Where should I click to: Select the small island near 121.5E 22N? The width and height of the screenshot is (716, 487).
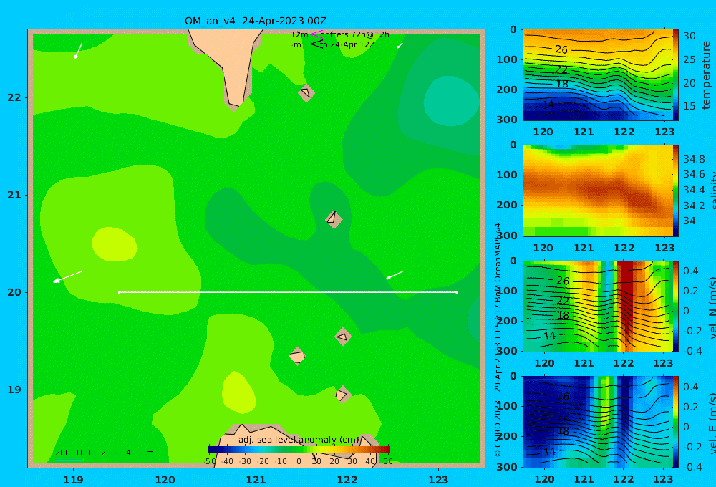pyautogui.click(x=306, y=92)
